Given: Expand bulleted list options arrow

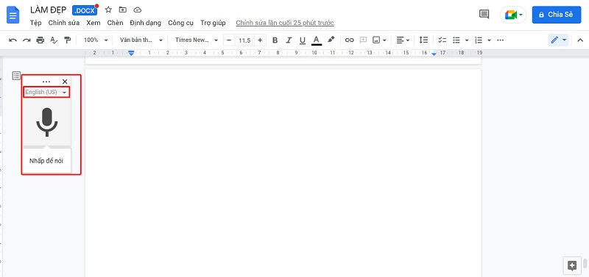Looking at the screenshot, I should (x=467, y=40).
